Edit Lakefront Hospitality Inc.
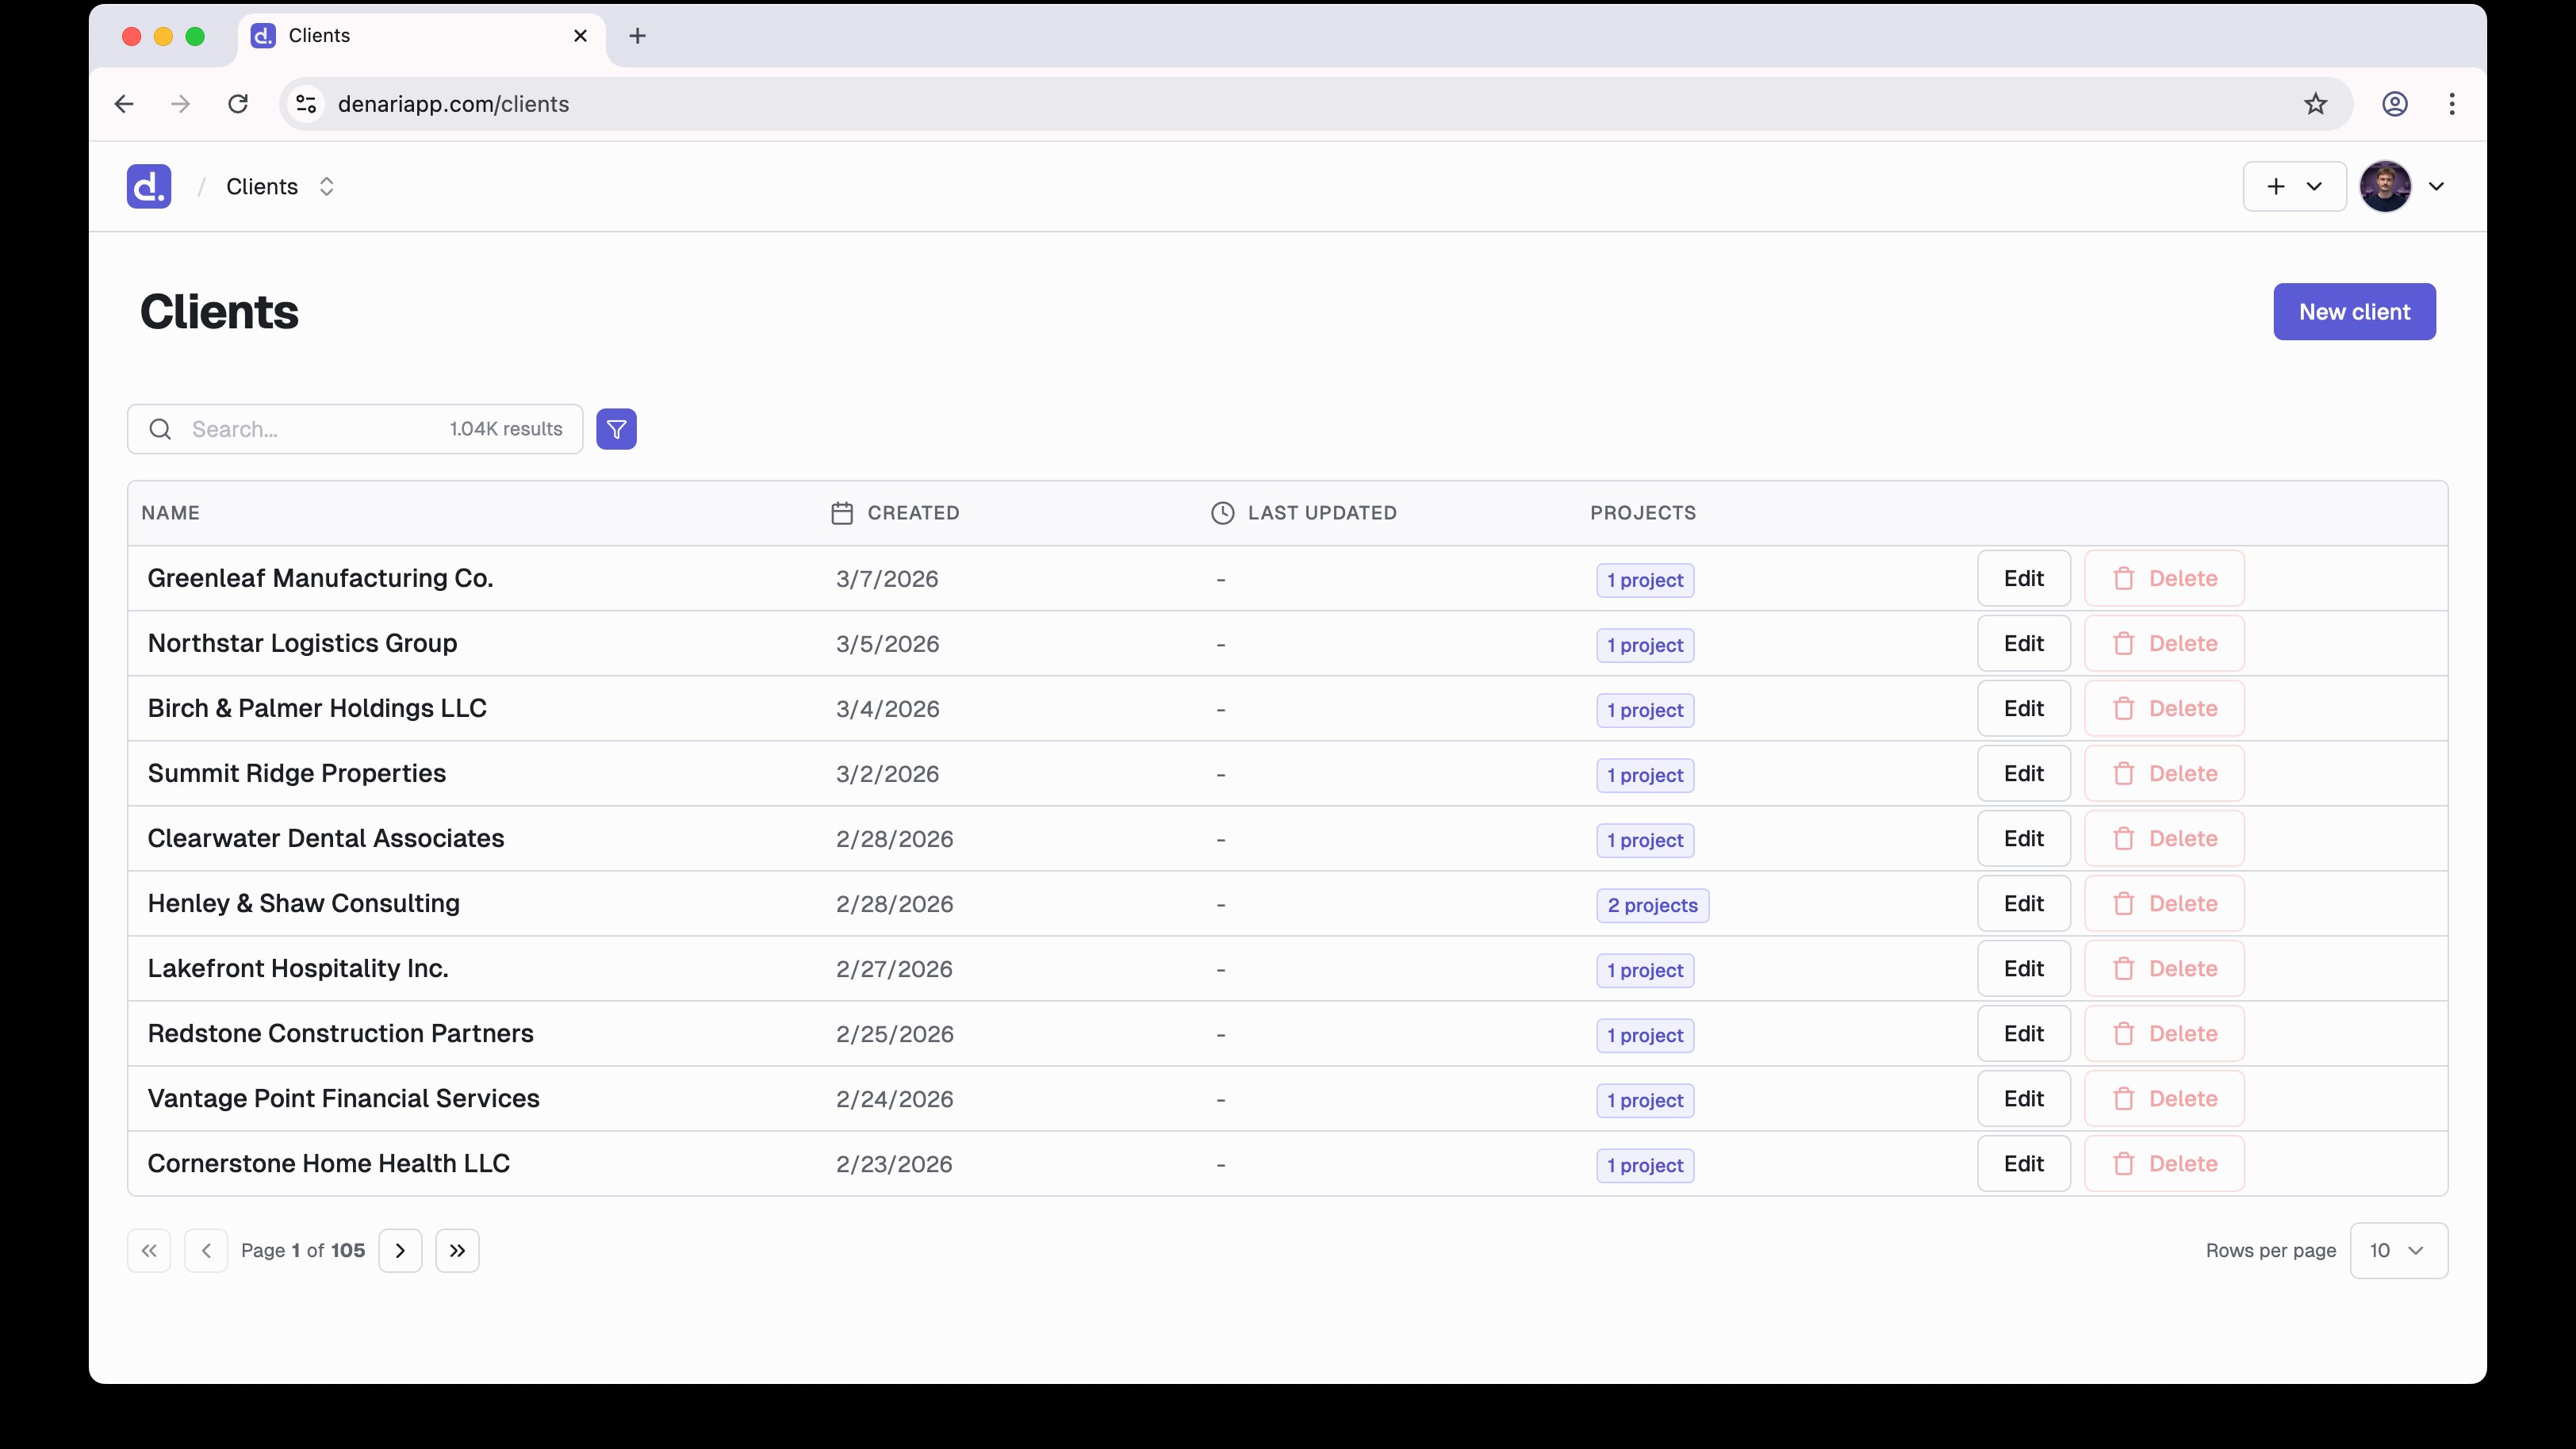 tap(2023, 969)
